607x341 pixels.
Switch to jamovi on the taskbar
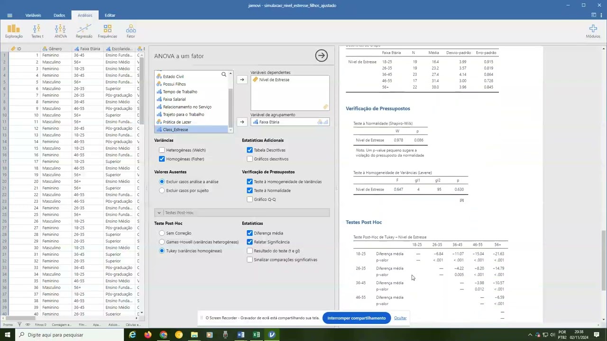click(x=272, y=335)
